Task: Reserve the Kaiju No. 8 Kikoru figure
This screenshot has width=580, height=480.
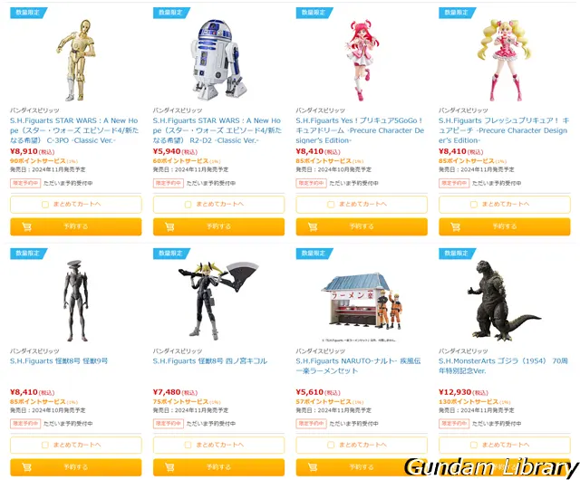Action: [218, 467]
